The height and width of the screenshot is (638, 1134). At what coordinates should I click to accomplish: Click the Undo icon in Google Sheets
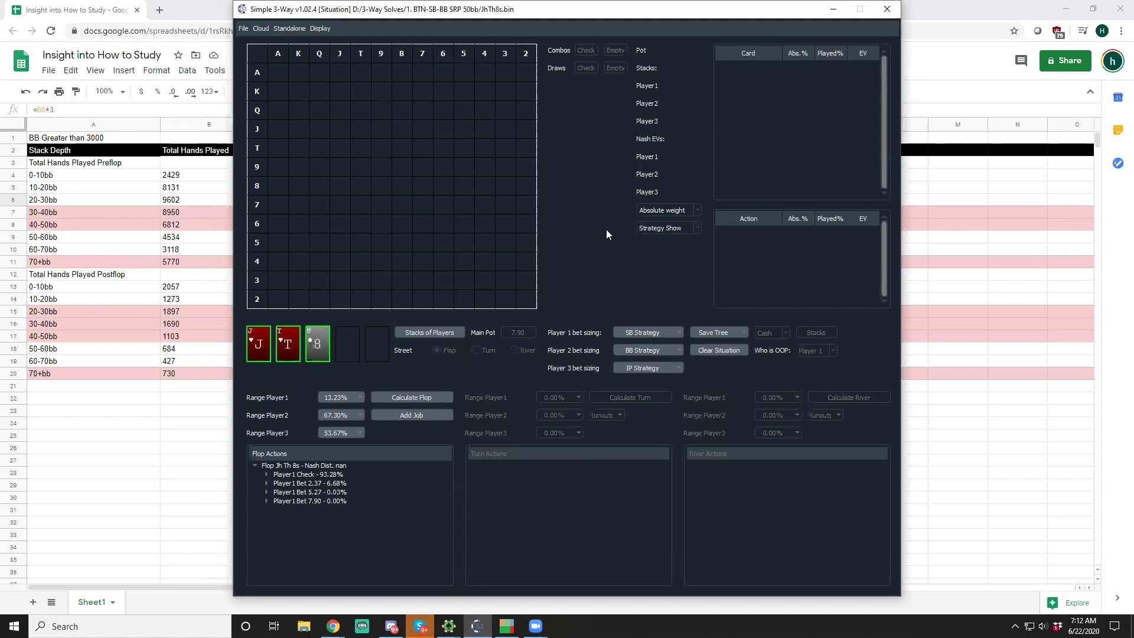25,92
